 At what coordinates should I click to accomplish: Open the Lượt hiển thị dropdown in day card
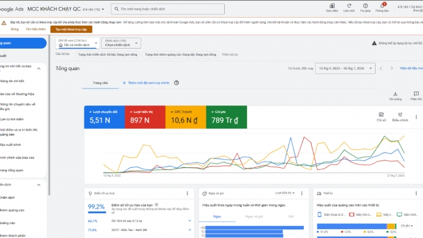(x=285, y=193)
